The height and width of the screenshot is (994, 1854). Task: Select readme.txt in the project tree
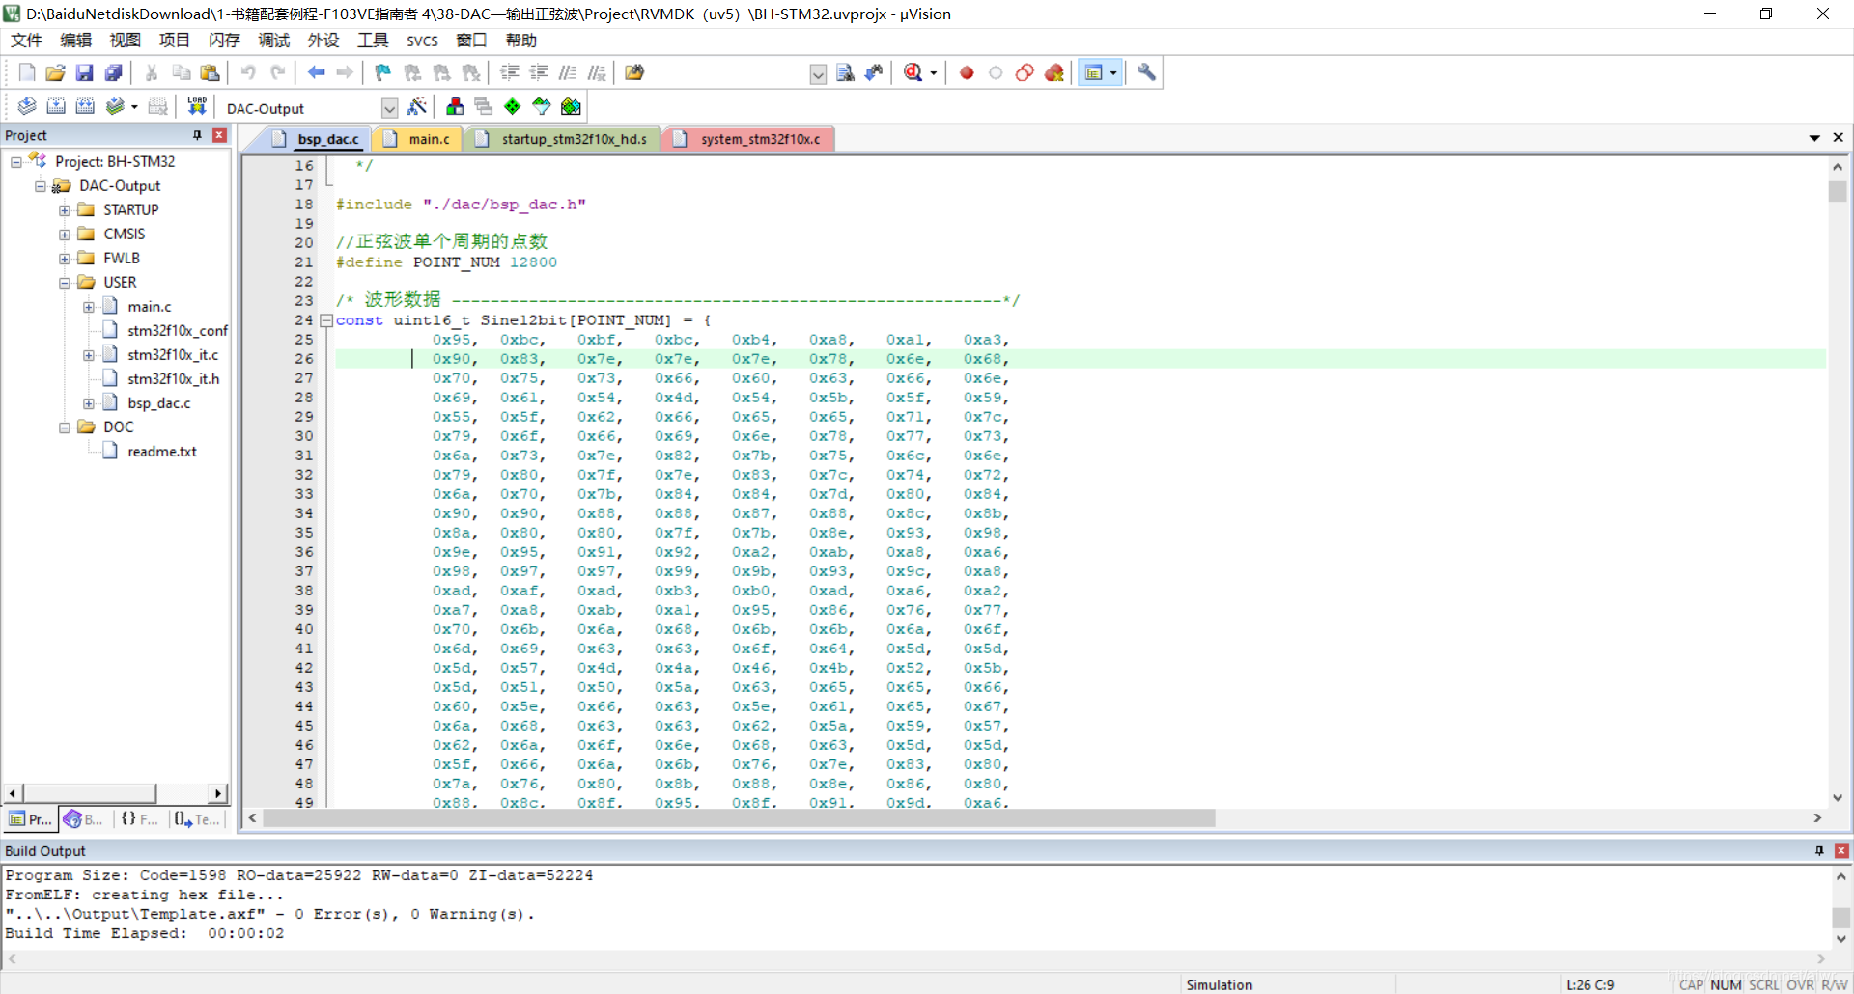(162, 452)
